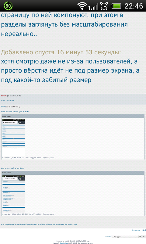Screen dimensions: 146x244
Task: Tap the Wi-Fi status icon
Action: 82,6
